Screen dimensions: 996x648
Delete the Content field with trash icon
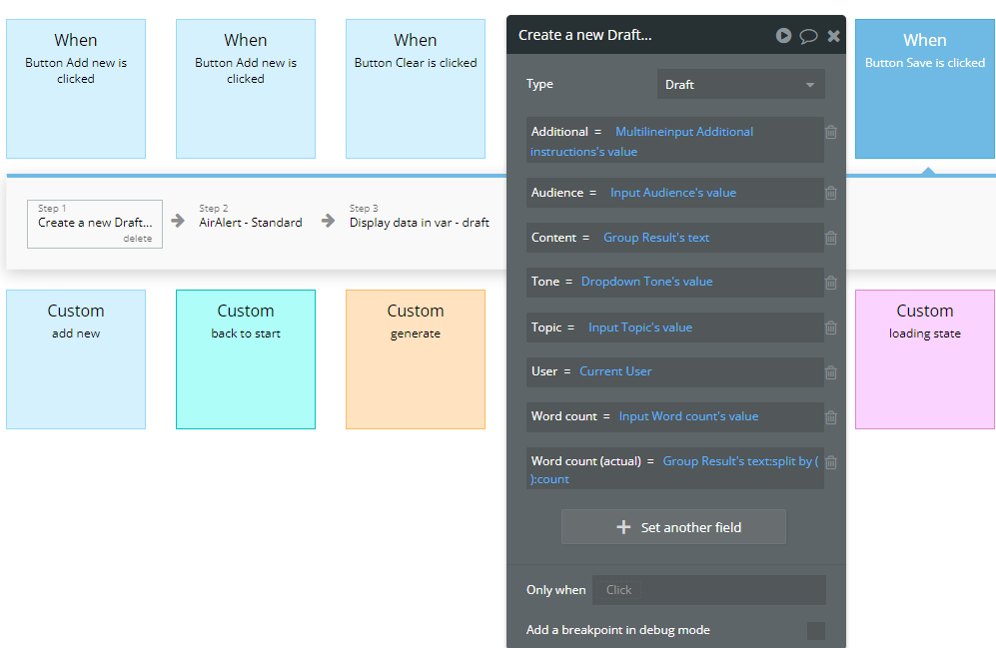[x=830, y=238]
